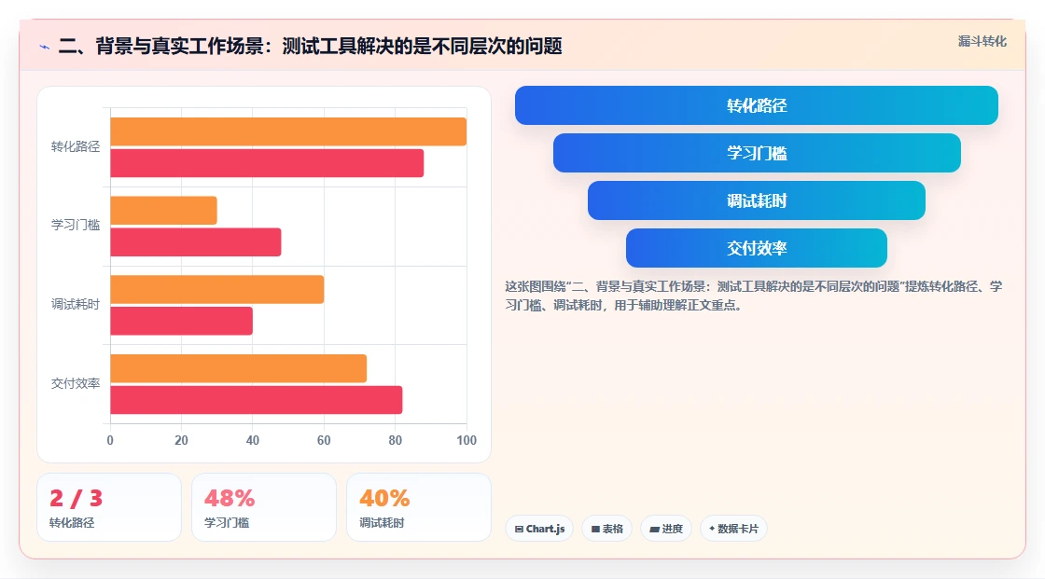Select the 进度 tag pill
Screen dimensions: 1045x579
click(x=666, y=529)
